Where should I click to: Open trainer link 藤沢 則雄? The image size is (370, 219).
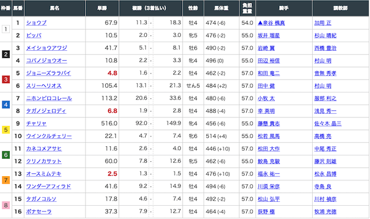(x=325, y=161)
